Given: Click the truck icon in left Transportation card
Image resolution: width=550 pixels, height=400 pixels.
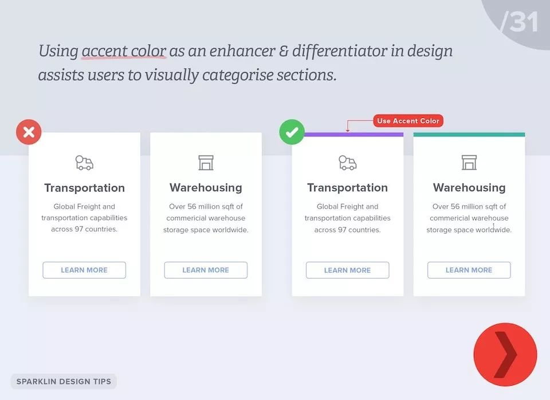Looking at the screenshot, I should coord(85,163).
